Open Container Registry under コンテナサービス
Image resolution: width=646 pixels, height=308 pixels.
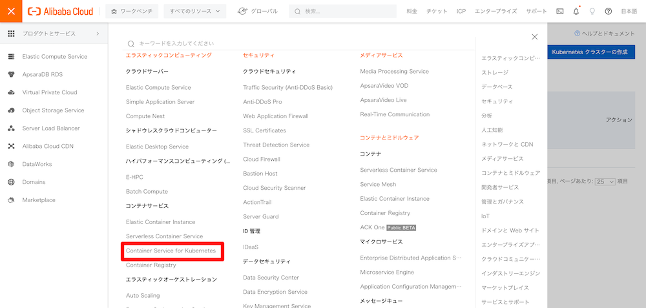[x=151, y=265]
